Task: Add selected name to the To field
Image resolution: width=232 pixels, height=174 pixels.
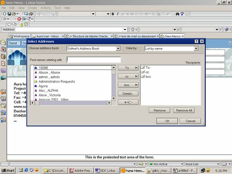Action: coord(128,68)
